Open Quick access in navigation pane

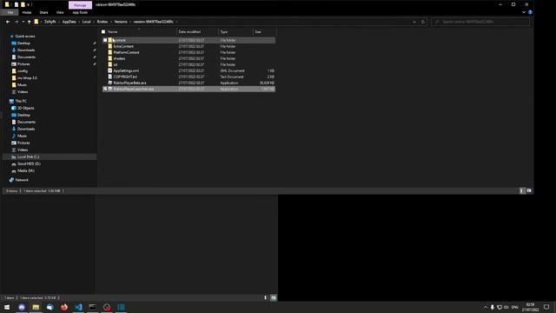[x=25, y=37]
